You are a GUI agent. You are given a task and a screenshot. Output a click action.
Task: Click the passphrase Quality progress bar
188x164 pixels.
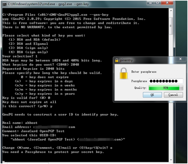166,88
